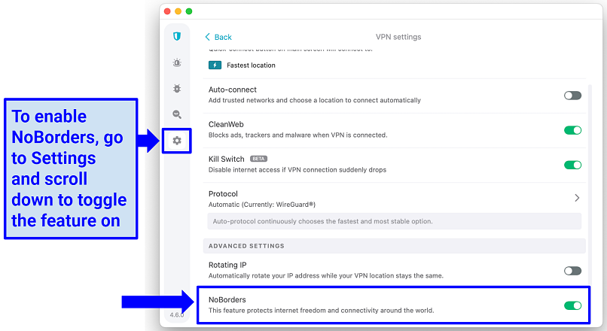Click the yellow macOS minimize window button

[x=178, y=11]
